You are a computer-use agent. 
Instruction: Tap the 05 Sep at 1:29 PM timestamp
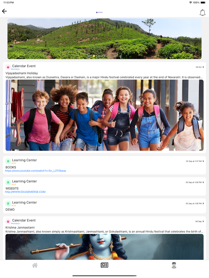(x=194, y=182)
